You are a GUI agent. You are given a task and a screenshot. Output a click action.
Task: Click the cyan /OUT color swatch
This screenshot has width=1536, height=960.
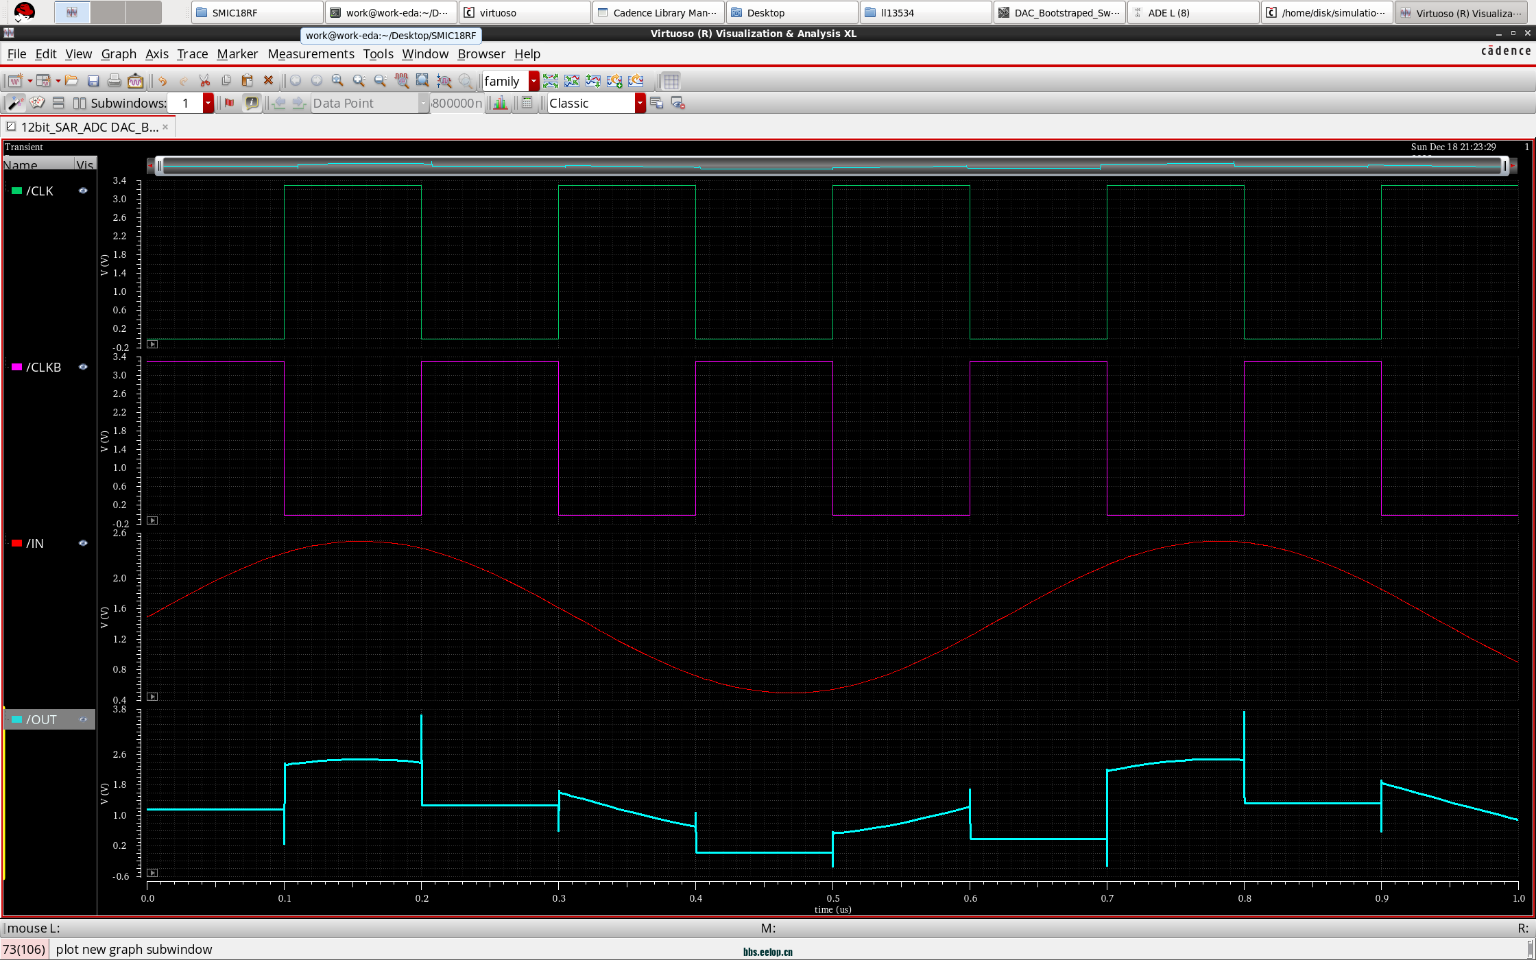click(x=16, y=720)
